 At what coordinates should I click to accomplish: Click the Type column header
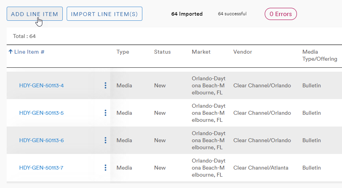click(x=123, y=52)
